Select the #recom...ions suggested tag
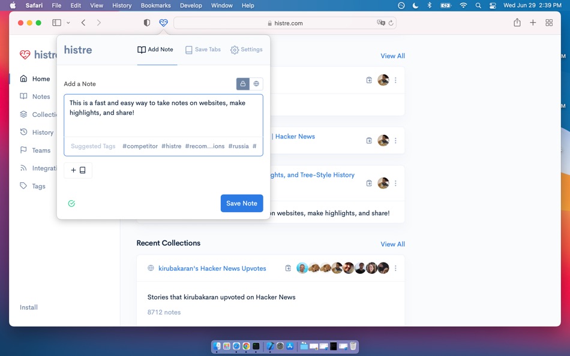570x356 pixels. point(205,146)
